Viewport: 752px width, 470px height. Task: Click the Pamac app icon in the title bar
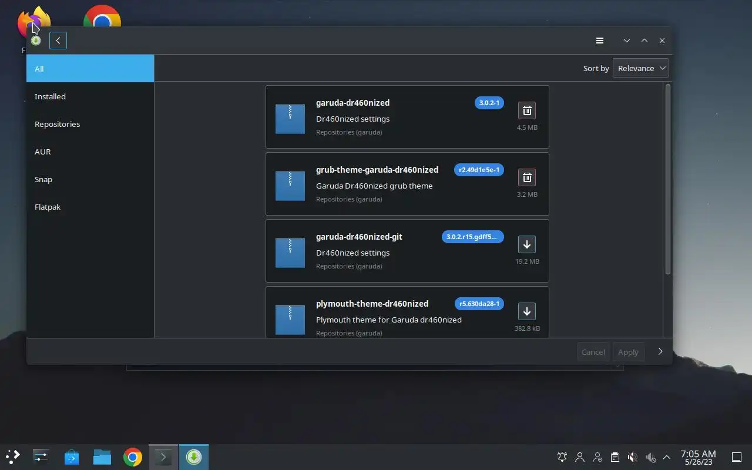(36, 41)
